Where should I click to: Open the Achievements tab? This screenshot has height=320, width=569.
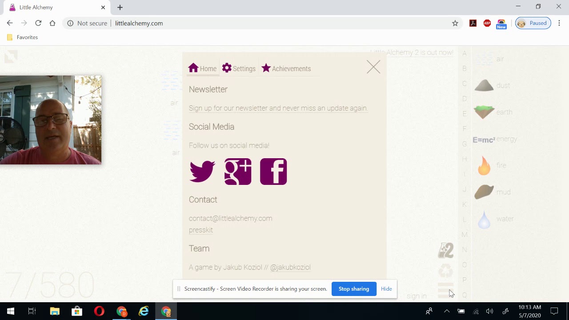click(x=286, y=68)
